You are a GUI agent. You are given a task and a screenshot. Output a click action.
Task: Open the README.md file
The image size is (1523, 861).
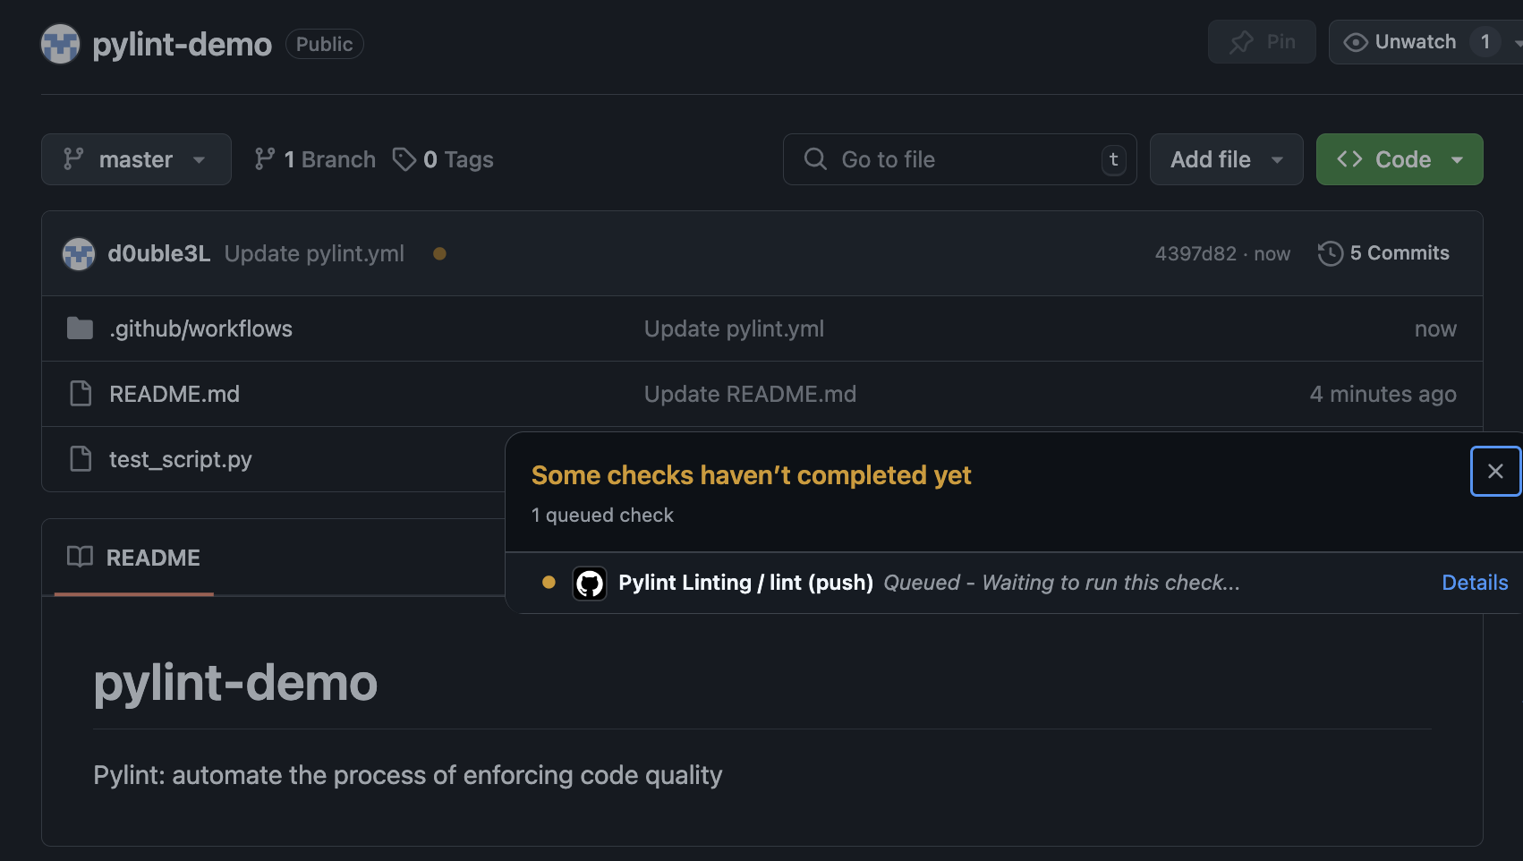point(174,394)
